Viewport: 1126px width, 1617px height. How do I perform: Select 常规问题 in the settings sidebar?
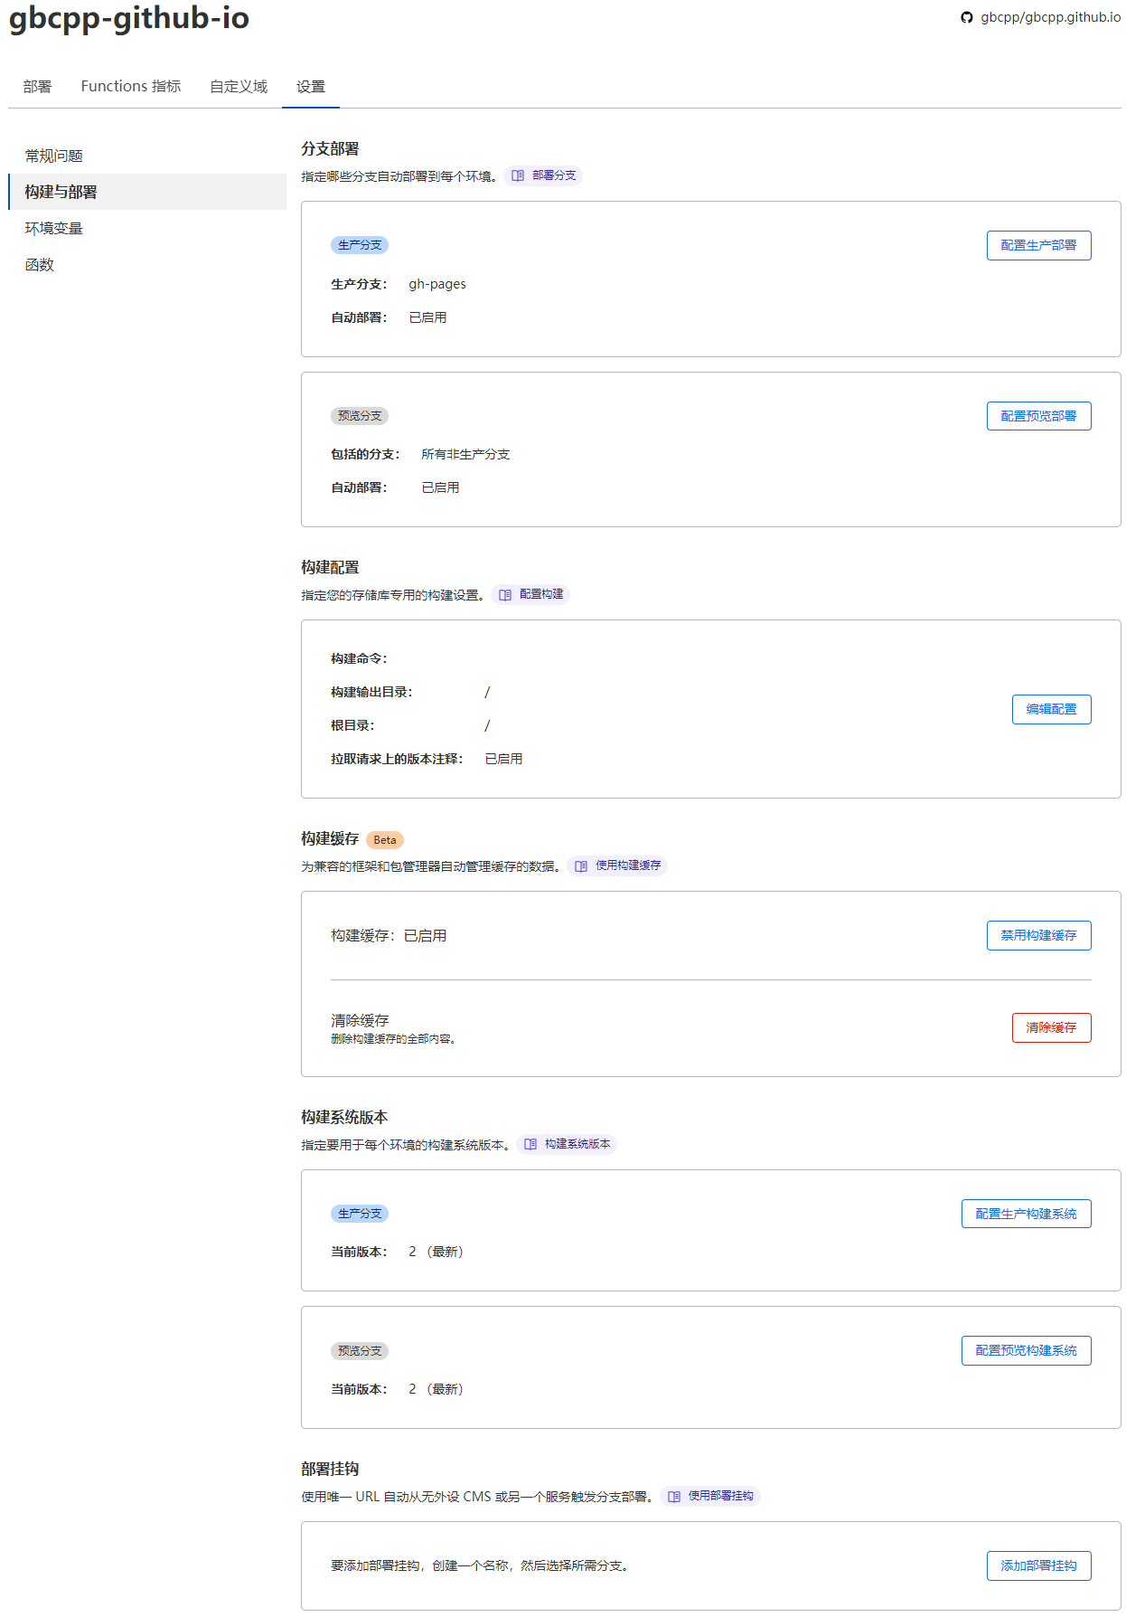54,156
